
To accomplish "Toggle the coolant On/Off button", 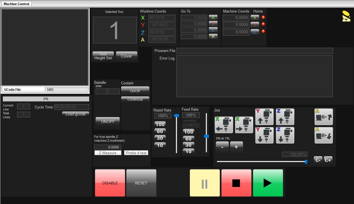I will (135, 91).
